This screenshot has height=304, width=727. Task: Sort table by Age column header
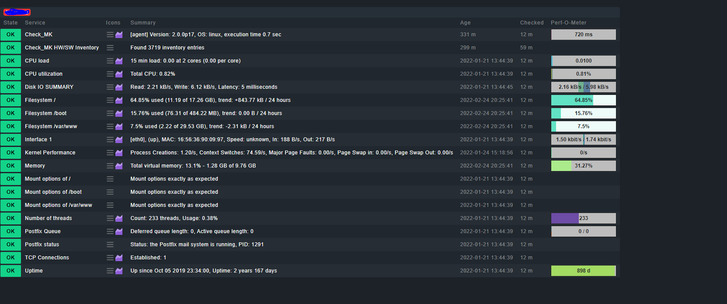(465, 23)
